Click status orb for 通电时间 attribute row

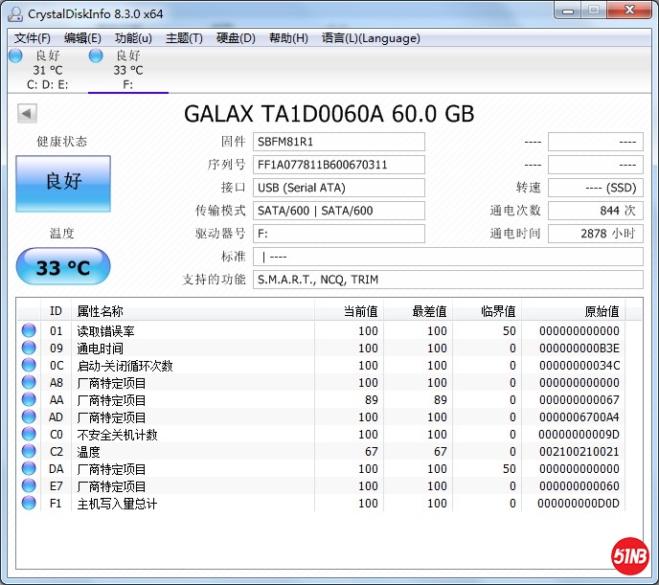point(29,349)
